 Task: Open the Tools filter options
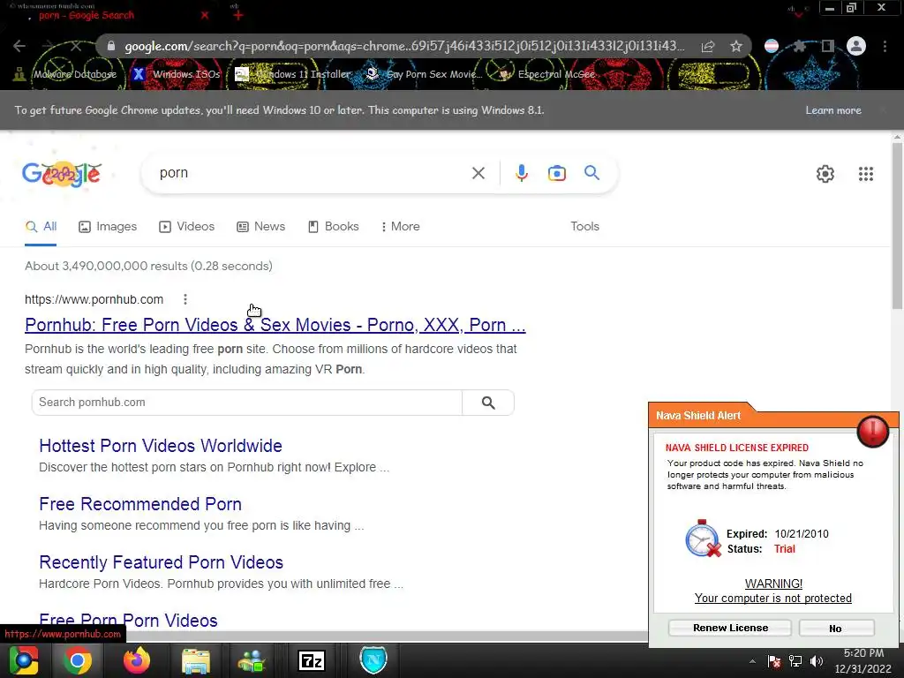[x=584, y=227]
